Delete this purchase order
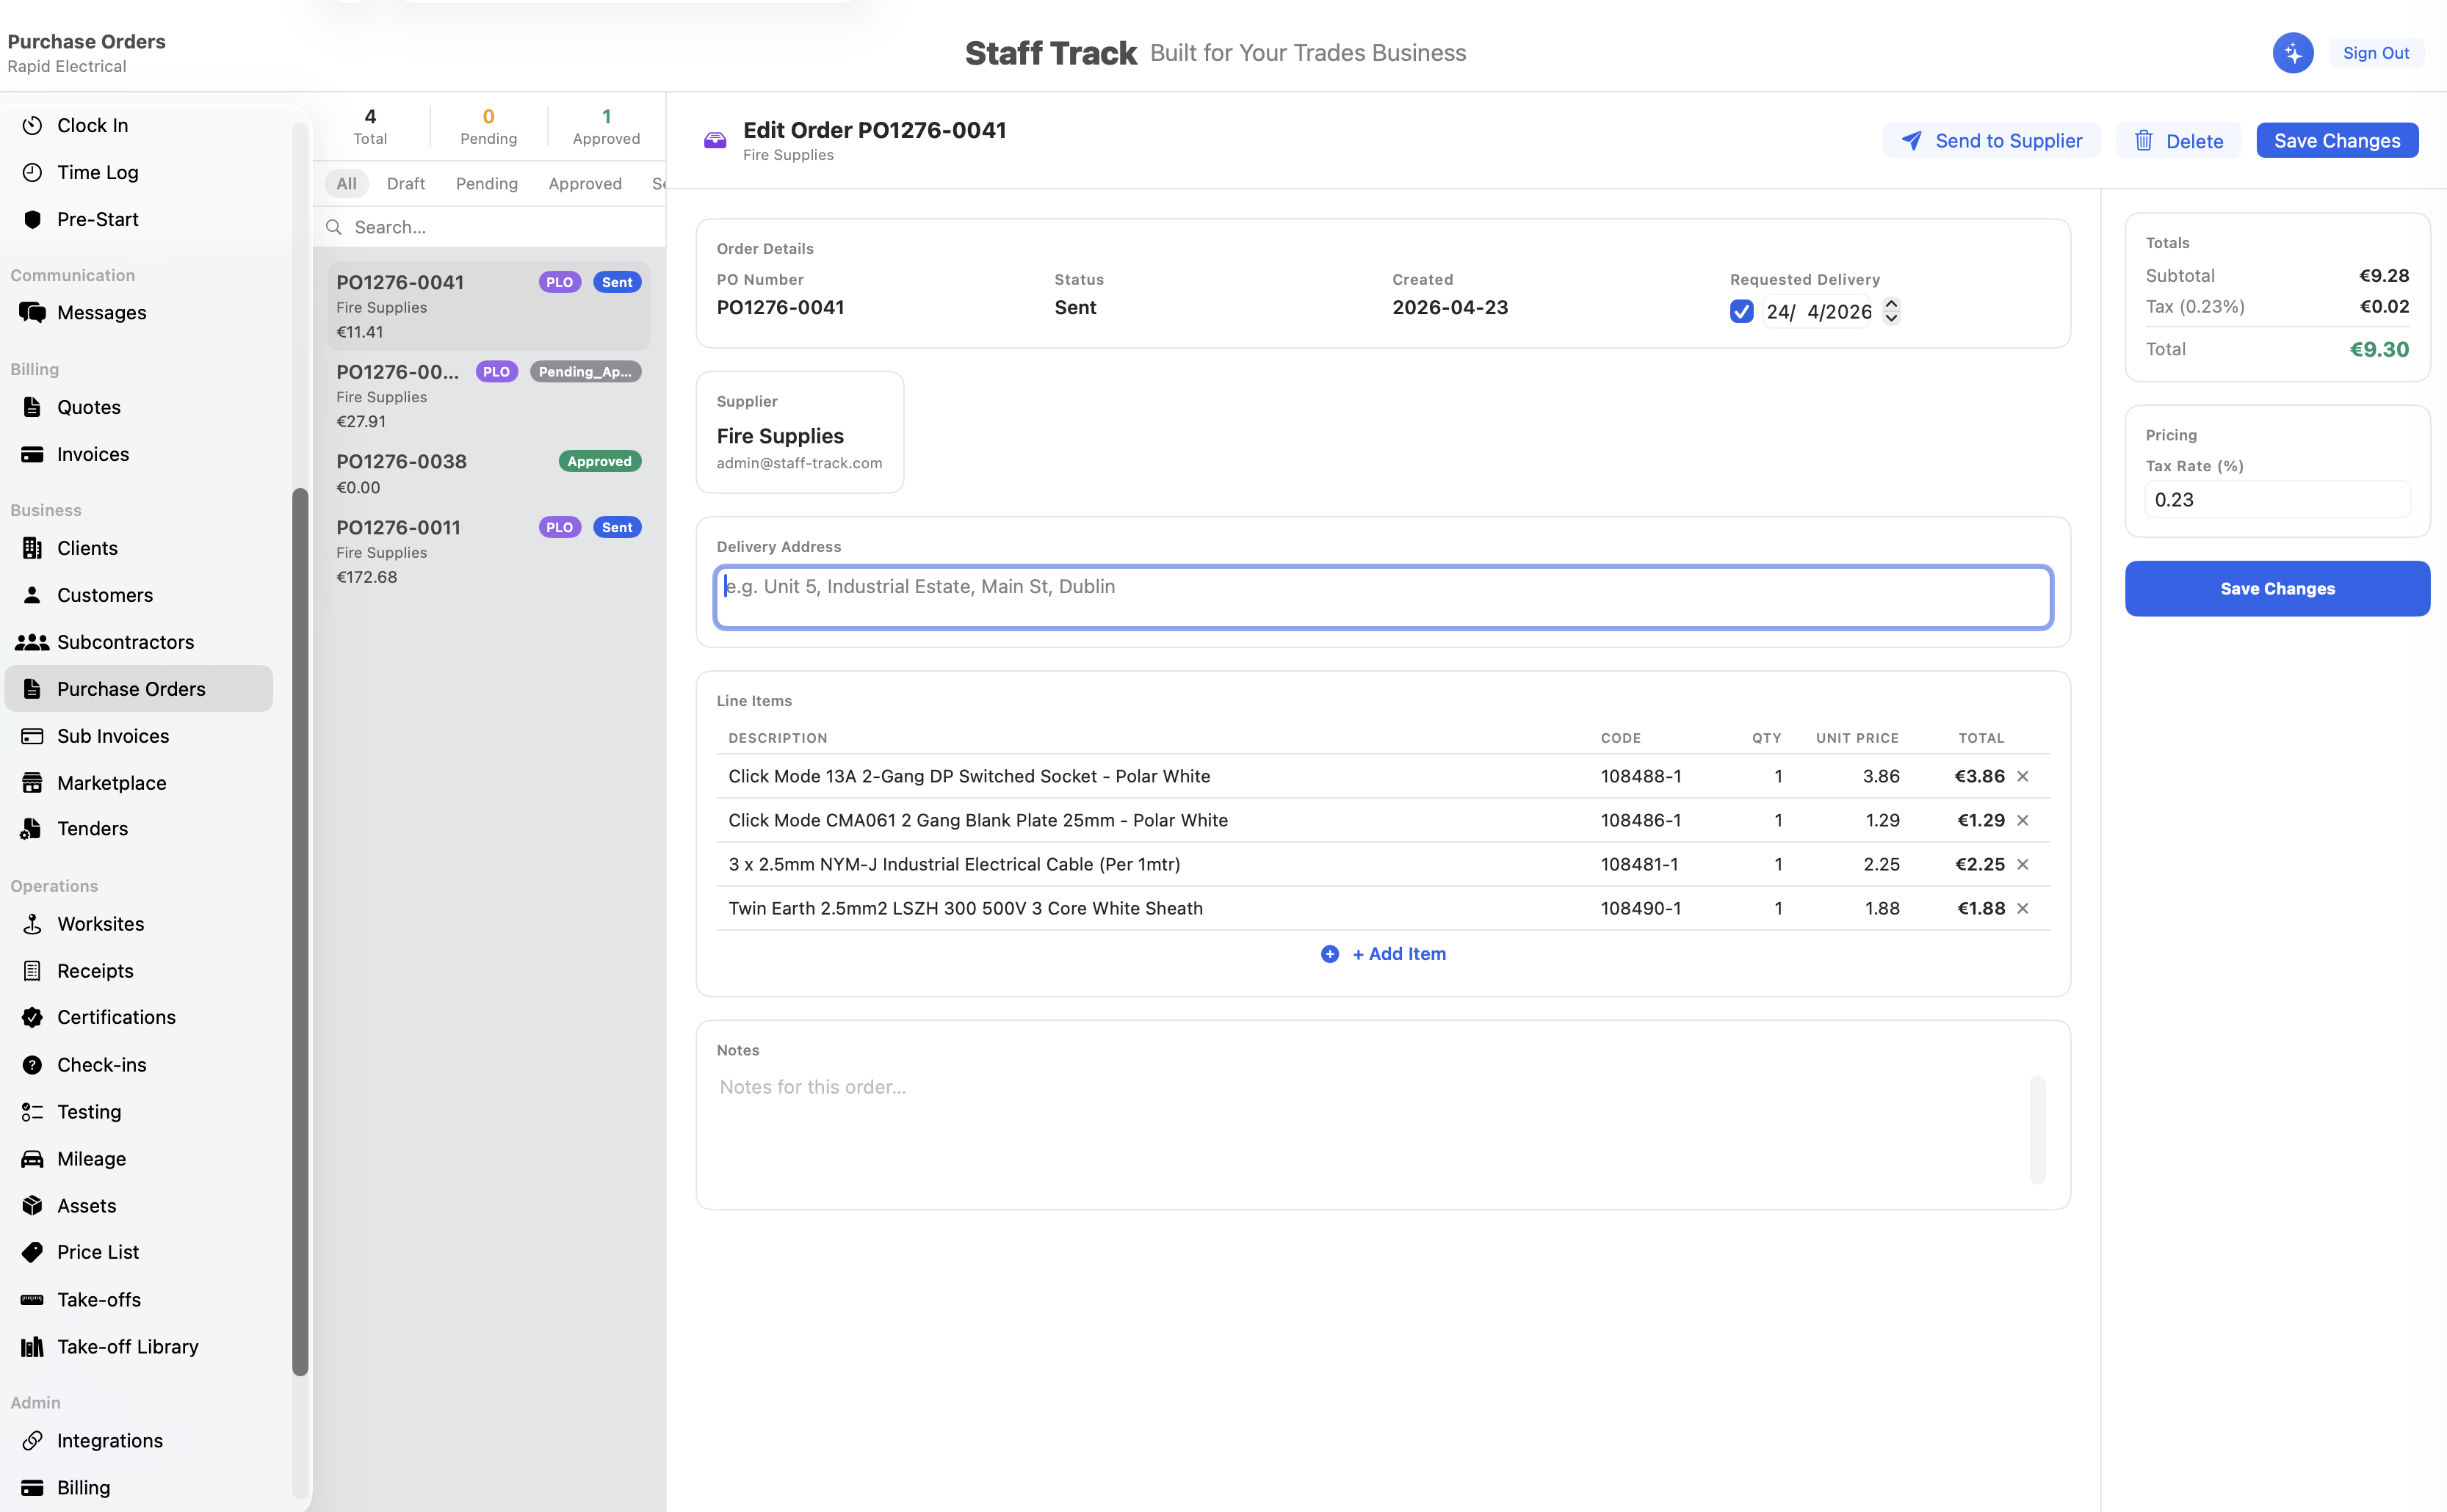2447x1512 pixels. click(x=2178, y=141)
